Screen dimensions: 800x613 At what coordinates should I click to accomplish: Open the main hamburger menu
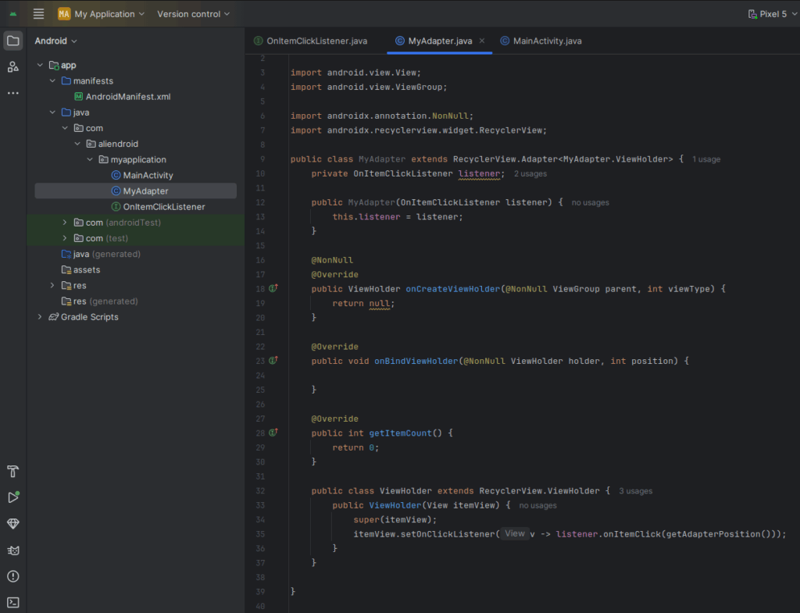38,14
